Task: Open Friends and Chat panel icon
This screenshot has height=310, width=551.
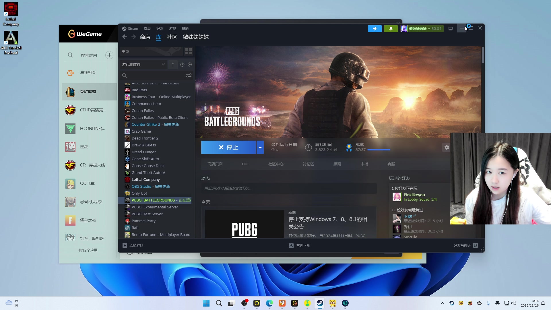Action: click(x=476, y=245)
